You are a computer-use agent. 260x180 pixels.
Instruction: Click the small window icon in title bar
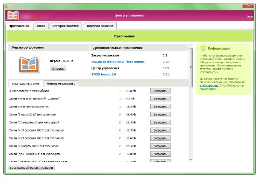(x=7, y=7)
